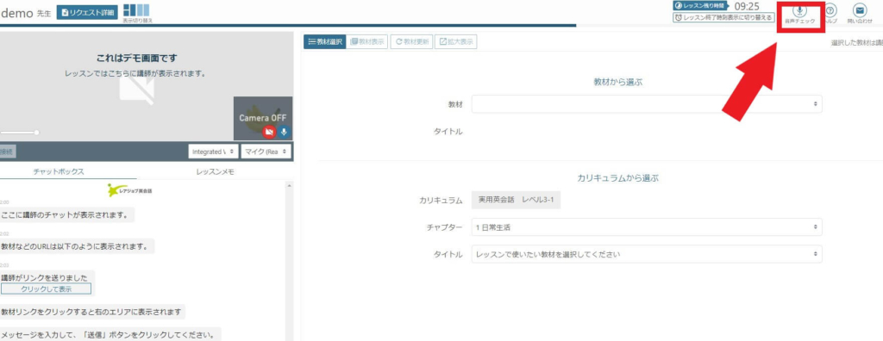Click chat message ここに講師のチャットが表示されます。

point(67,214)
